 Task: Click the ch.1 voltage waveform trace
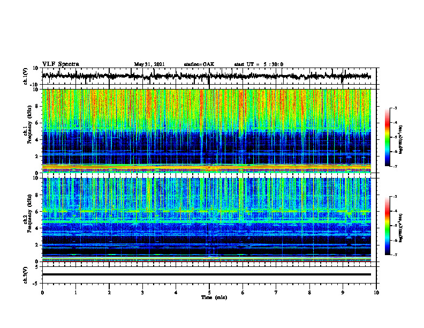[x=206, y=76]
